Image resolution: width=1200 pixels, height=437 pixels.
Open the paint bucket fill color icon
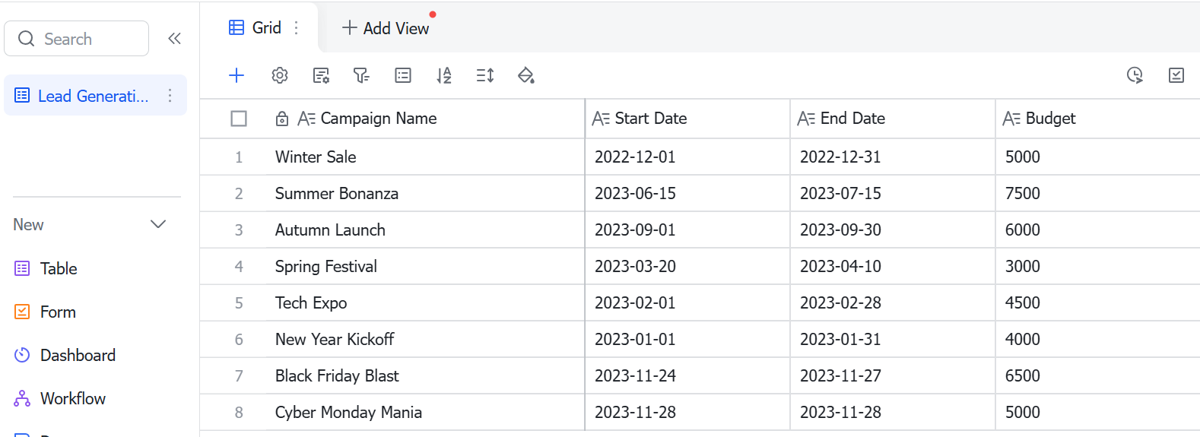coord(526,75)
